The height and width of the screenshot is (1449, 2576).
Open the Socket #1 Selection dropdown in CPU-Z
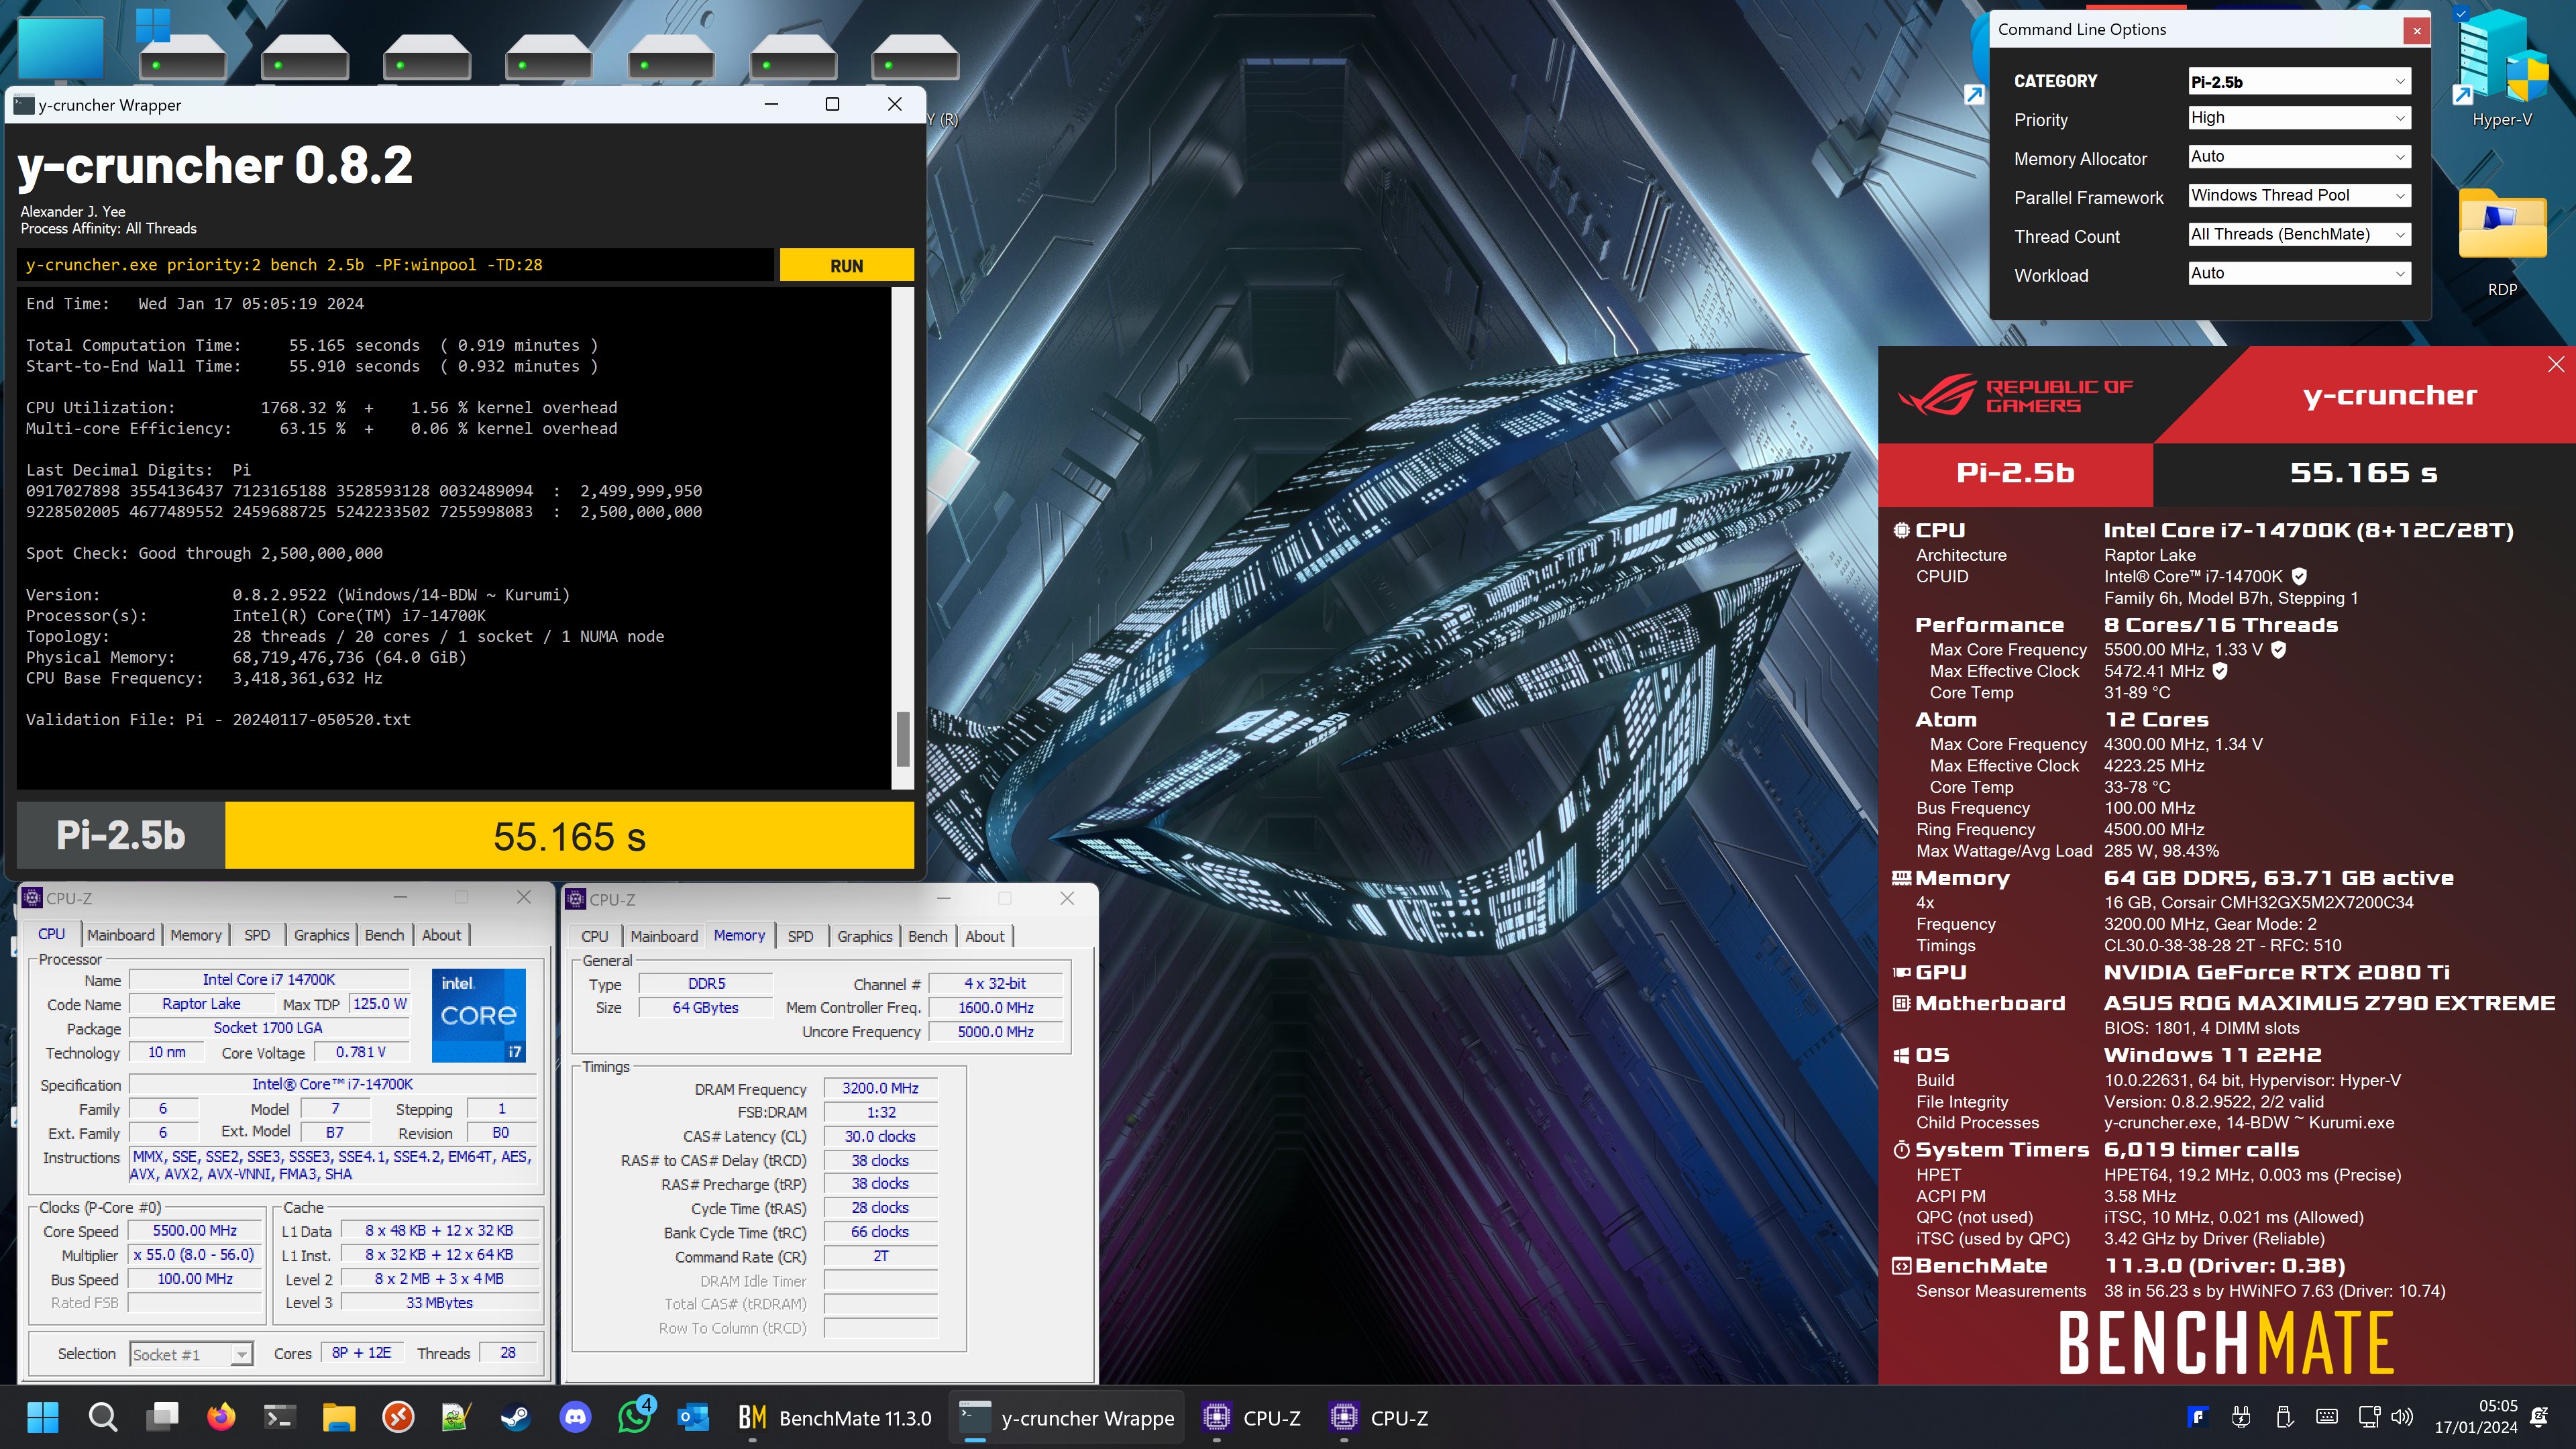(190, 1354)
